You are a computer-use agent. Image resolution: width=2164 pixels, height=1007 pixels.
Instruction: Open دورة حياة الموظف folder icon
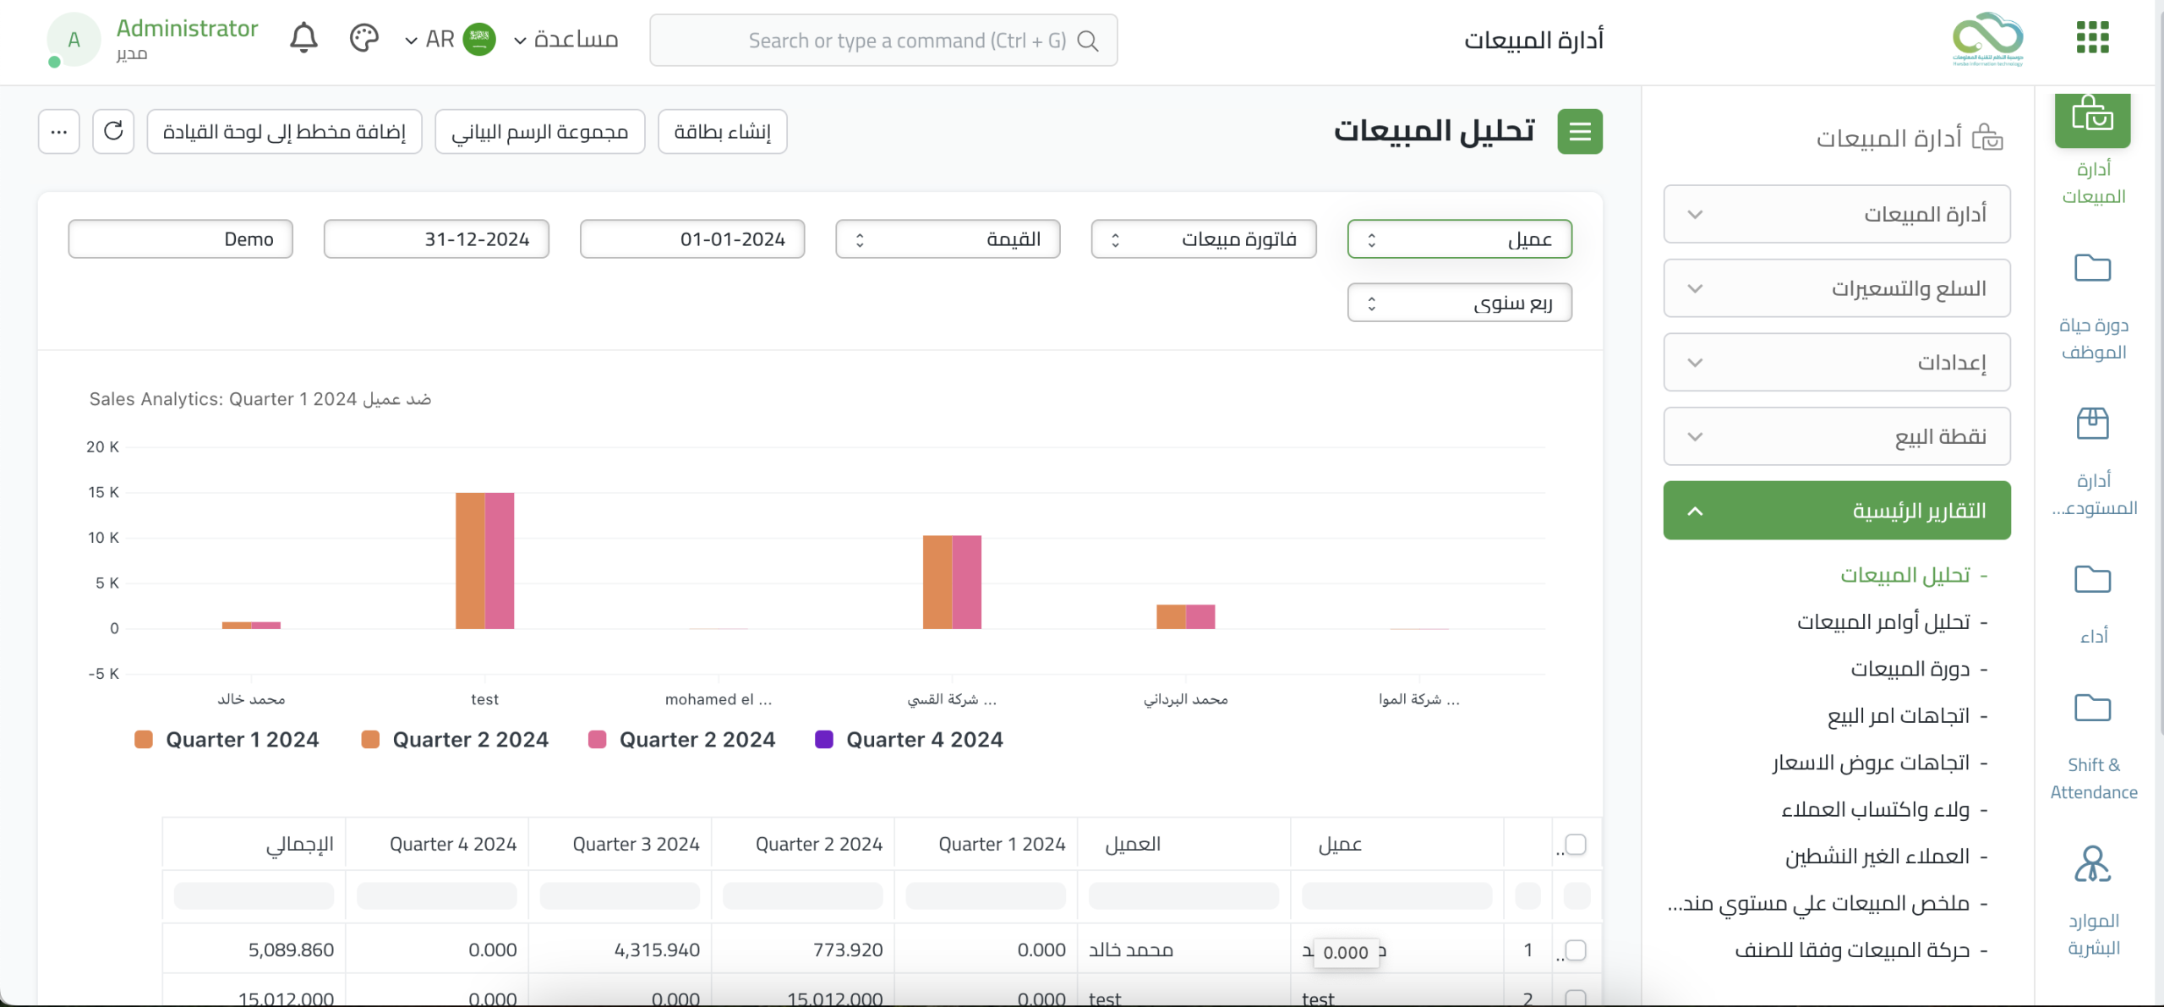pos(2093,269)
